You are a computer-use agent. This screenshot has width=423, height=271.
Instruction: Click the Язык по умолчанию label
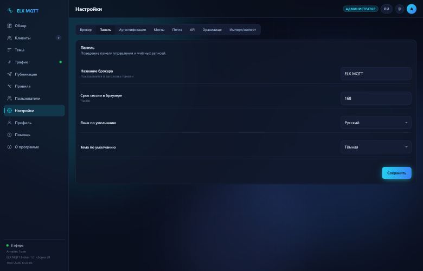(98, 122)
